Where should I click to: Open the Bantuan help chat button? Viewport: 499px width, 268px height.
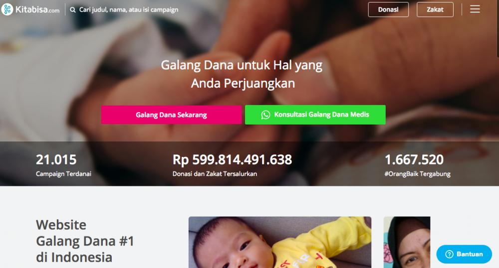pos(464,254)
